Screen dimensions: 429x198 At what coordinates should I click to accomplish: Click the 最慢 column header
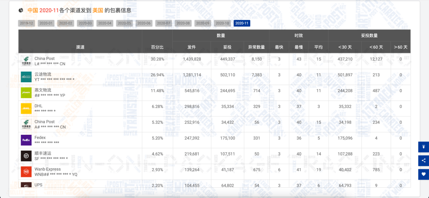299,47
